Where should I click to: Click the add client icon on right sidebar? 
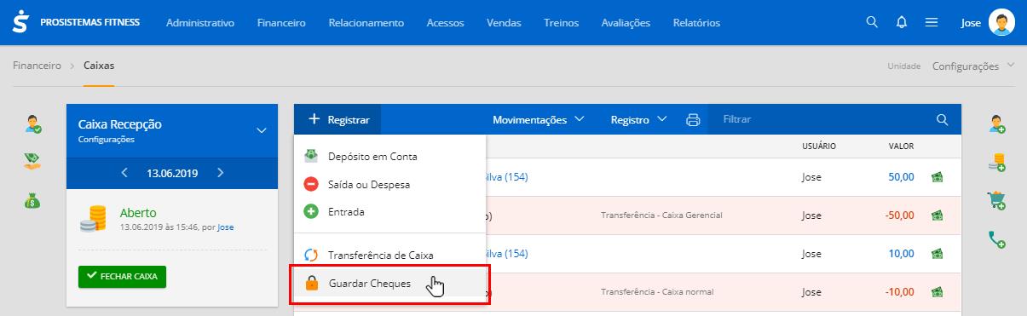click(x=997, y=124)
